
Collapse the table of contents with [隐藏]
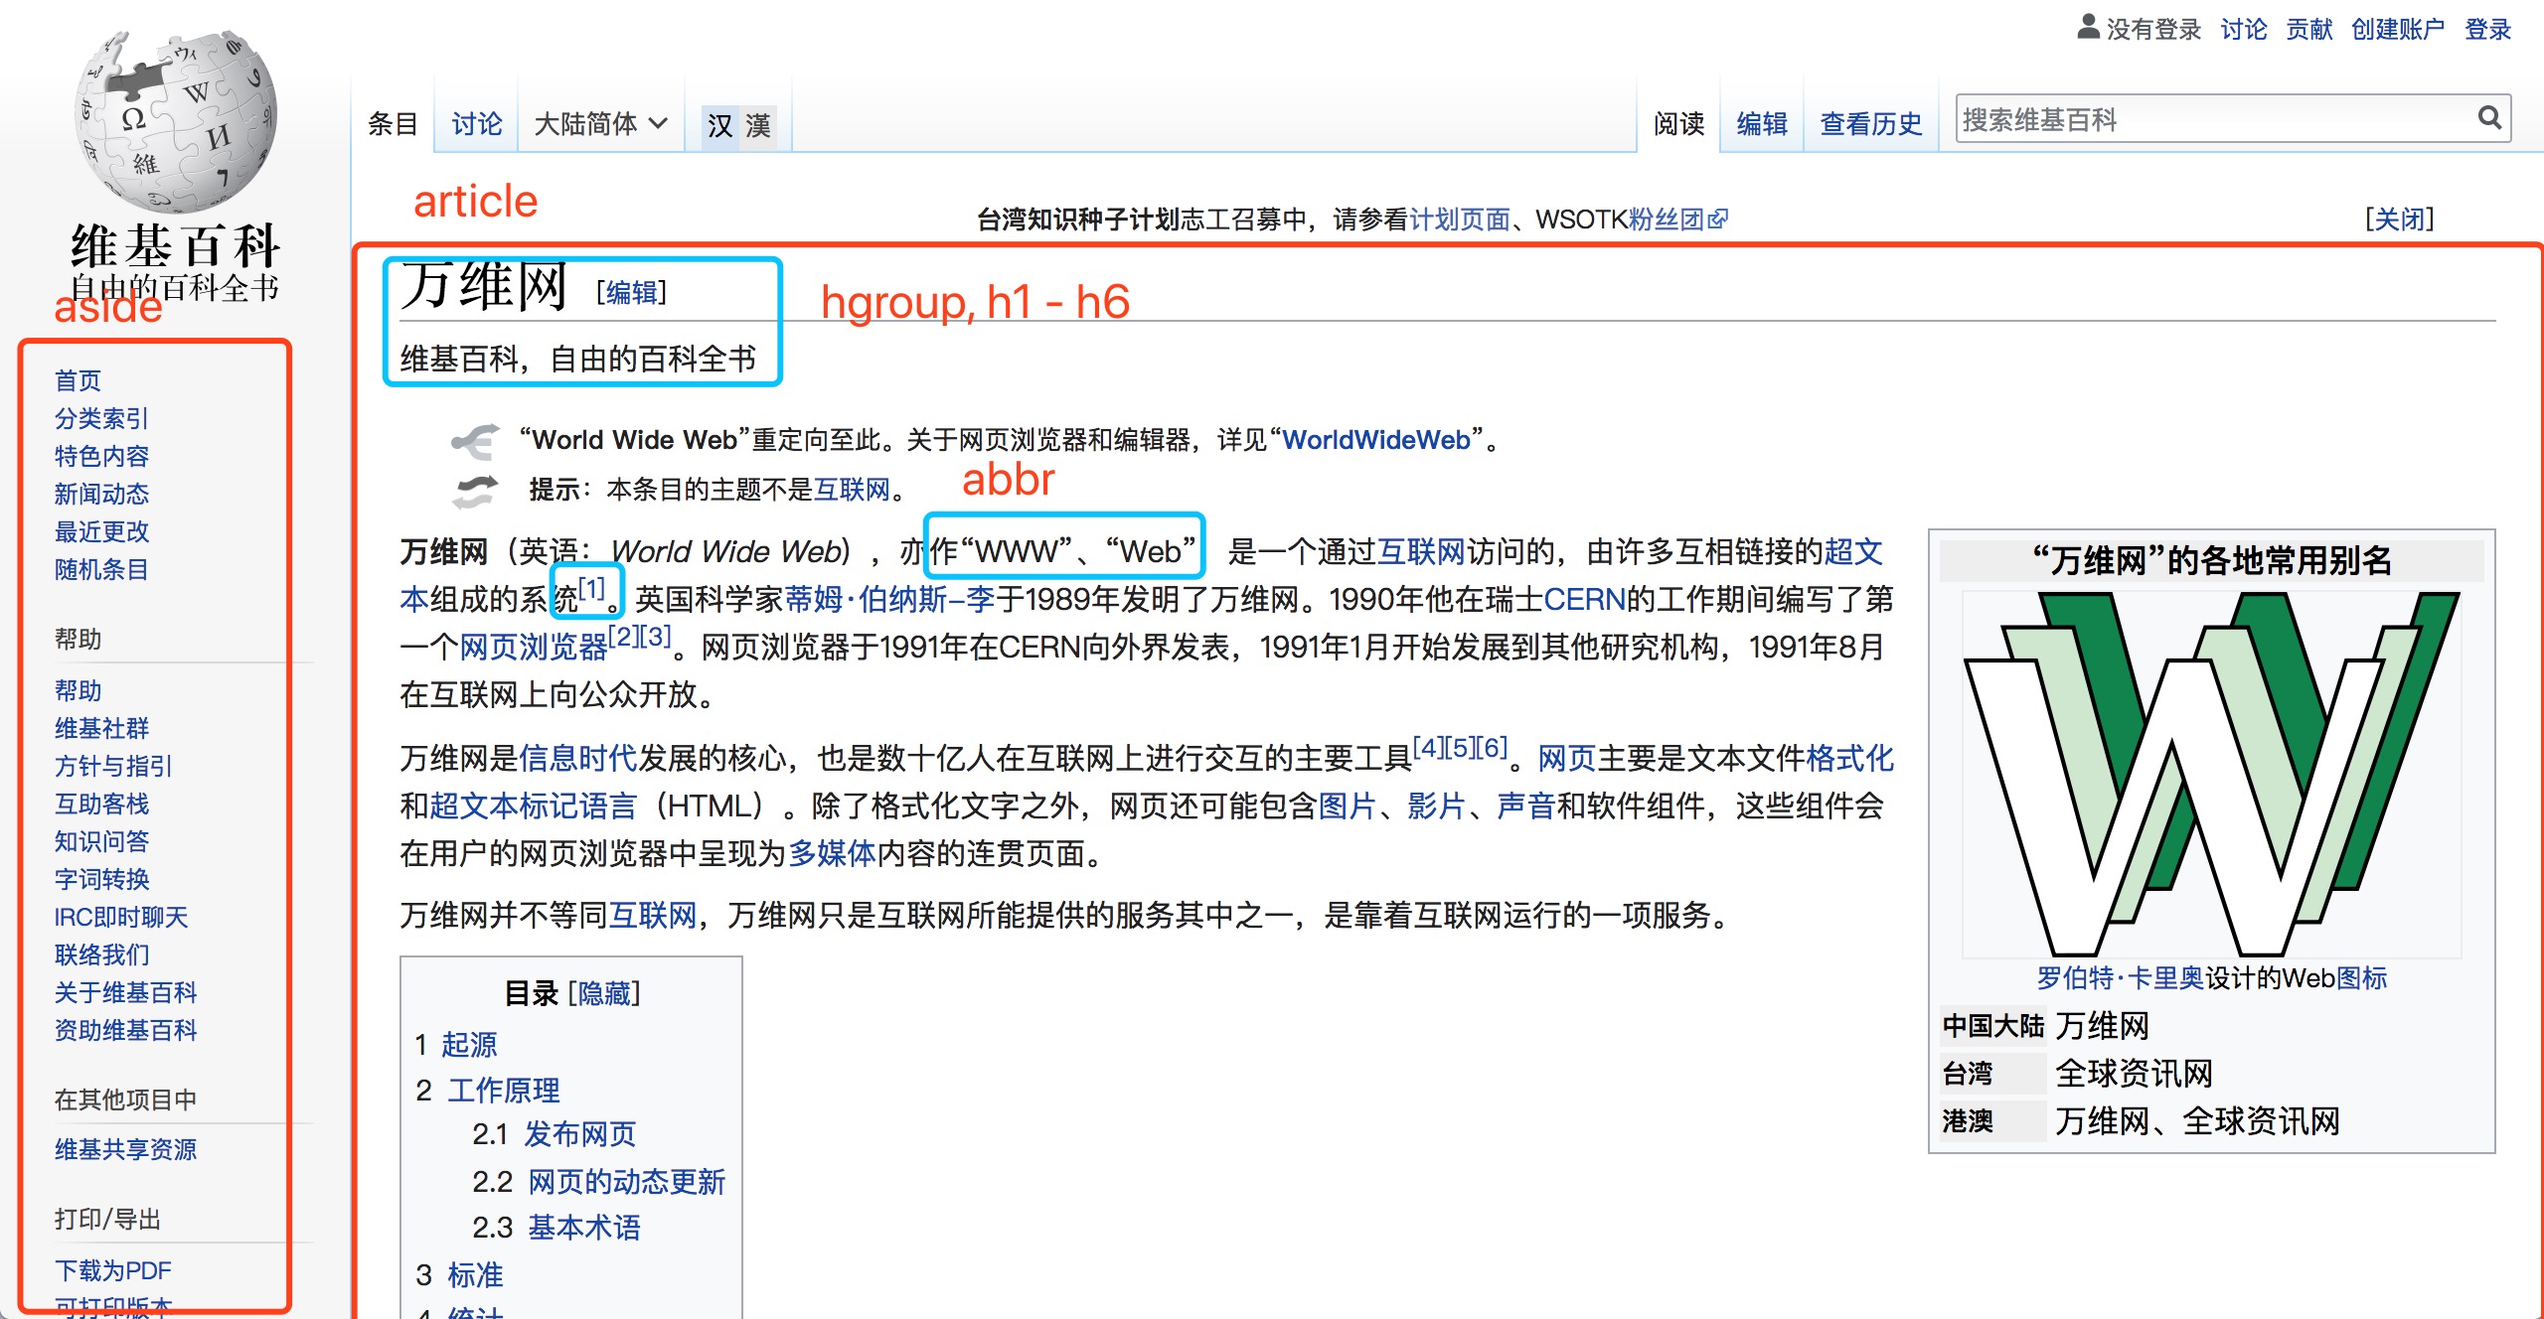coord(604,993)
